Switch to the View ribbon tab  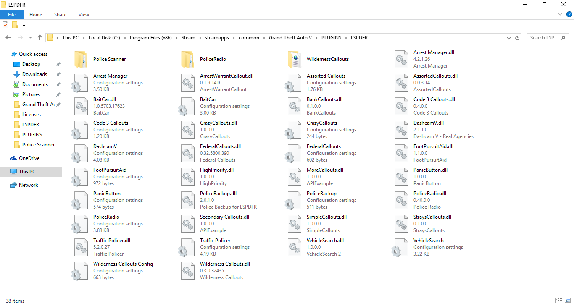pyautogui.click(x=84, y=15)
